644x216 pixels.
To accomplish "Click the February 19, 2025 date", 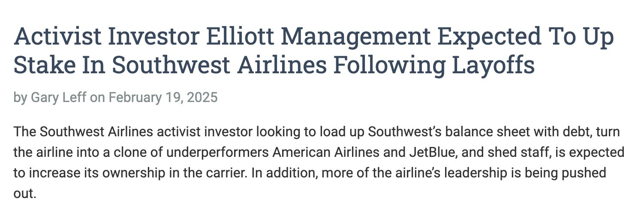I will [163, 98].
